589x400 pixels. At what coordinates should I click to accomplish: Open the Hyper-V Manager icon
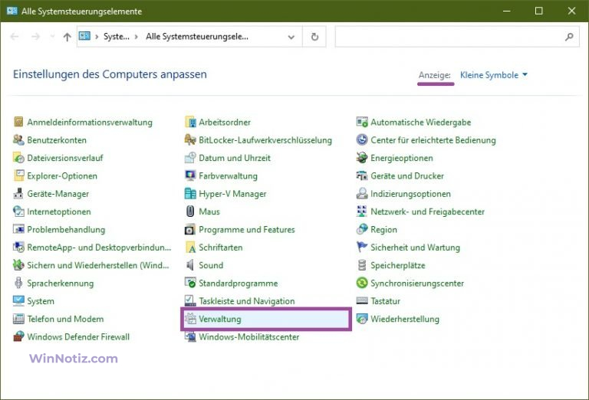[191, 194]
